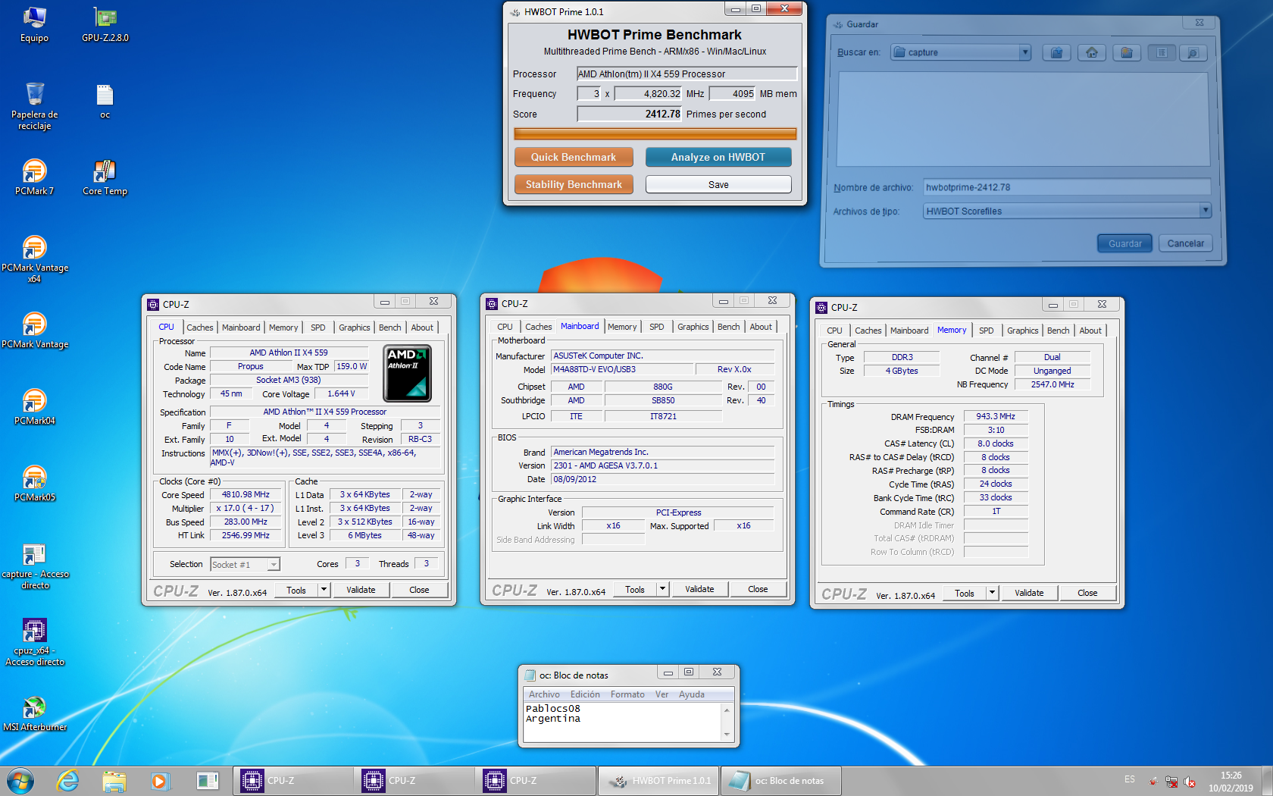Click scroll-up arrow in Bloc de notas
The height and width of the screenshot is (796, 1273).
pyautogui.click(x=727, y=710)
